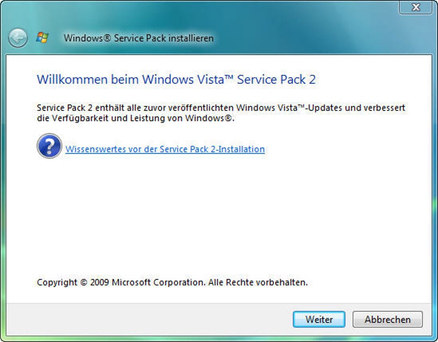Cancel setup with the Abbrechen button

click(387, 319)
